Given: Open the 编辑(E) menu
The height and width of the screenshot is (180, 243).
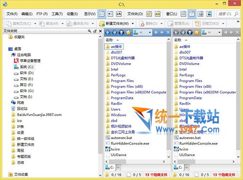Looking at the screenshot, I should (x=27, y=14).
